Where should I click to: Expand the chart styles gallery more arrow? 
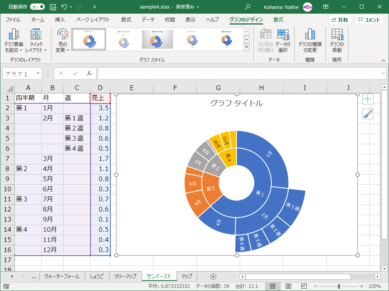pos(246,47)
